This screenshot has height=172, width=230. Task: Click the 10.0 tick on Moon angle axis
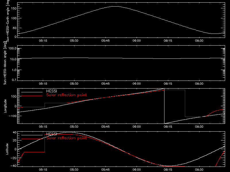[x=13, y=59]
